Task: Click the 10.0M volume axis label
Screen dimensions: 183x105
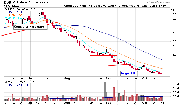Action: (175, 84)
